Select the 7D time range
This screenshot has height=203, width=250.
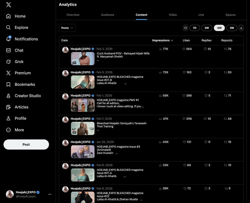tap(194, 28)
